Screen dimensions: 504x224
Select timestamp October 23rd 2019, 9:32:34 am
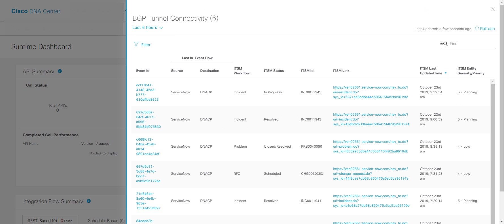[432, 92]
